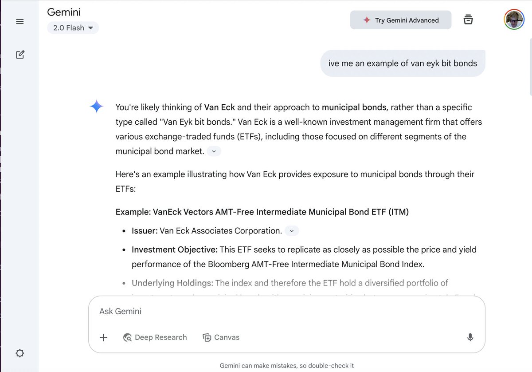The height and width of the screenshot is (372, 532).
Task: Click the stacked icon beside Try Gemini Advanced
Action: point(468,20)
